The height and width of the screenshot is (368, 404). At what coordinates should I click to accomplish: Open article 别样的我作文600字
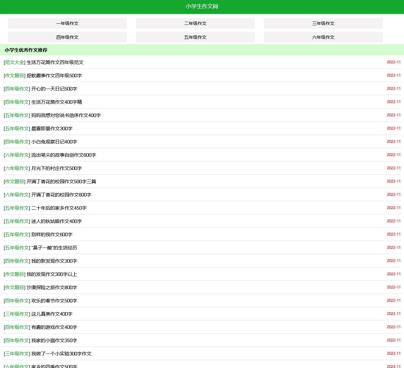pos(52,235)
